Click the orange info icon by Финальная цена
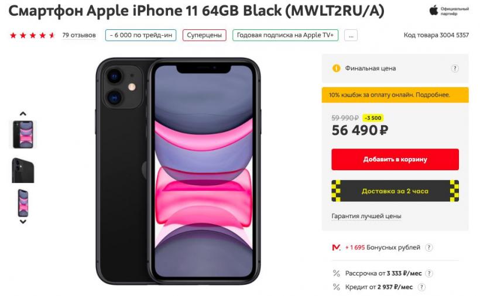The width and height of the screenshot is (480, 296). click(x=336, y=68)
